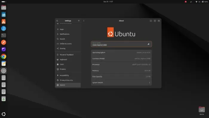Open the Color settings panel

pyautogui.click(x=68, y=64)
